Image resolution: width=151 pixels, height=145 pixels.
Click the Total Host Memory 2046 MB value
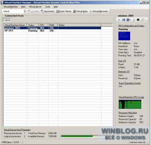(52, 133)
